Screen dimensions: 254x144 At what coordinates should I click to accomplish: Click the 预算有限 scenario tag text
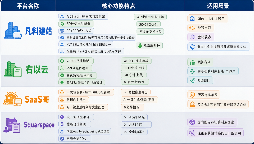tap(204, 62)
